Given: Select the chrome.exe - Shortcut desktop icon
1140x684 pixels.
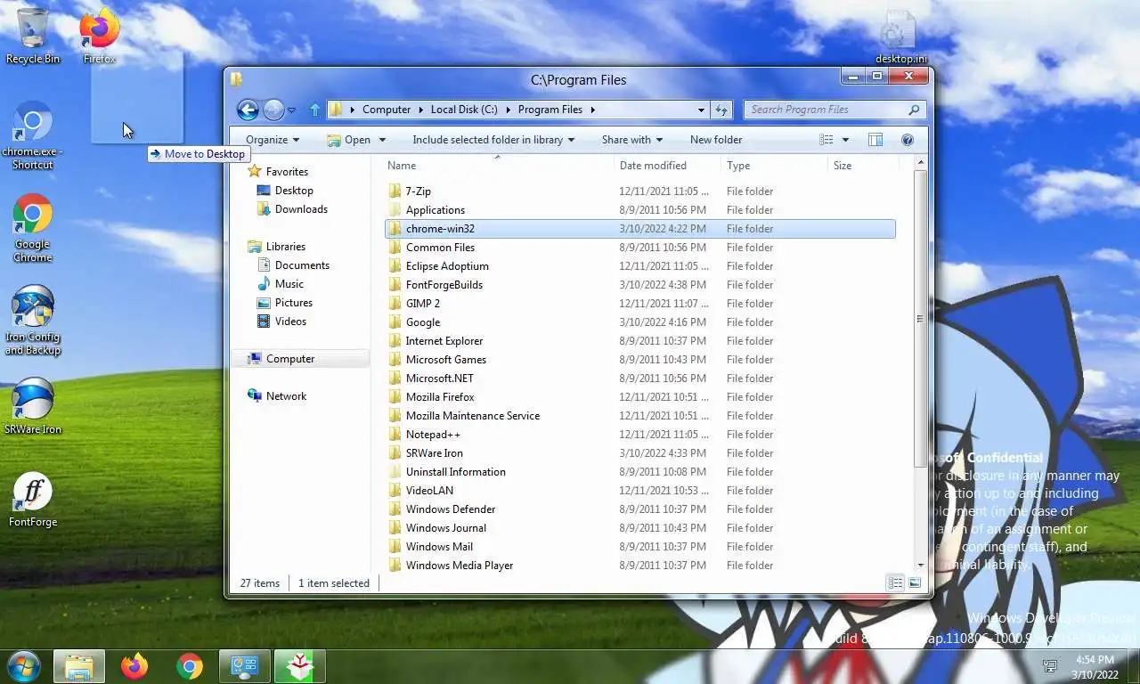Looking at the screenshot, I should pyautogui.click(x=33, y=134).
